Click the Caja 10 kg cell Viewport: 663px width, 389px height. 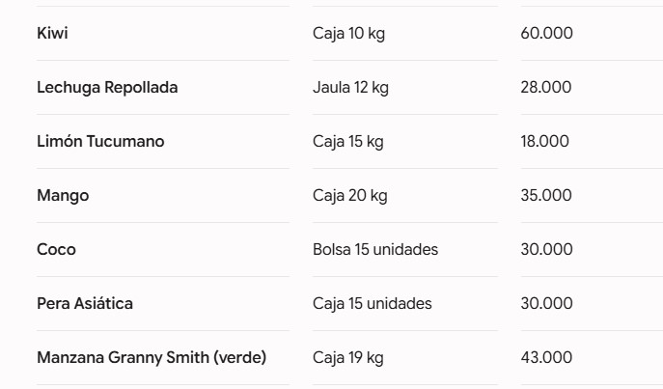(348, 34)
